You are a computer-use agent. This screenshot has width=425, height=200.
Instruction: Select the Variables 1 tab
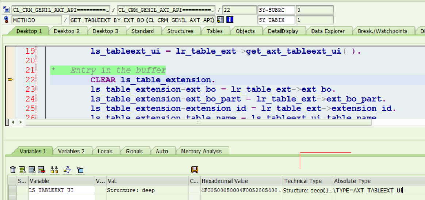pos(33,151)
